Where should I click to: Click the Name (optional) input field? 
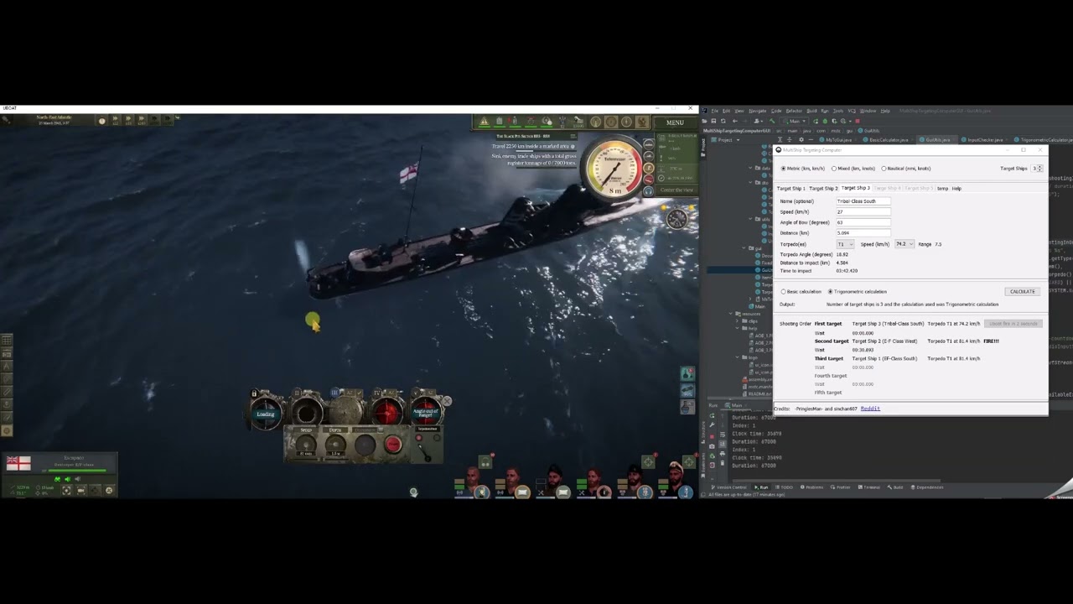[x=863, y=201]
